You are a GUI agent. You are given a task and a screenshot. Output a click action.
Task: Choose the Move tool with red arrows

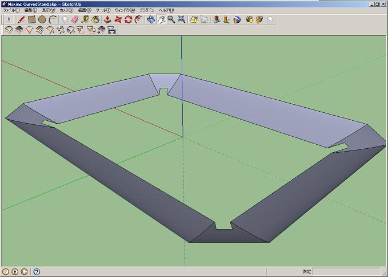coord(118,19)
